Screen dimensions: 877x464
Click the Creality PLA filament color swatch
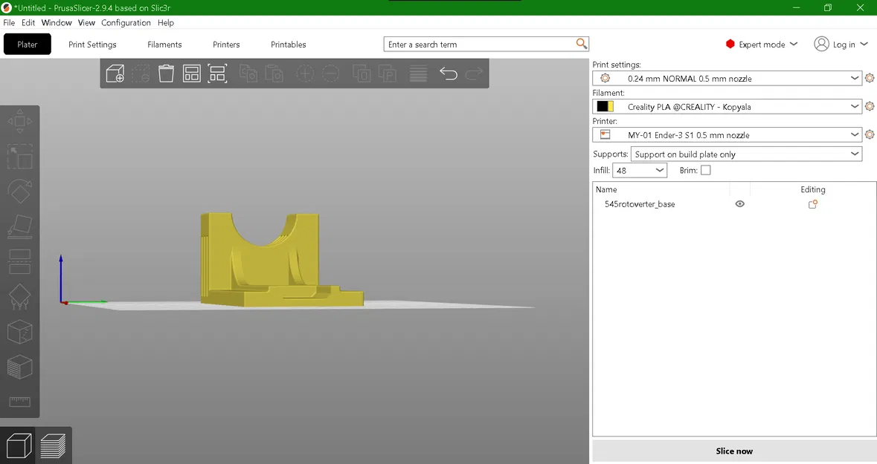605,107
